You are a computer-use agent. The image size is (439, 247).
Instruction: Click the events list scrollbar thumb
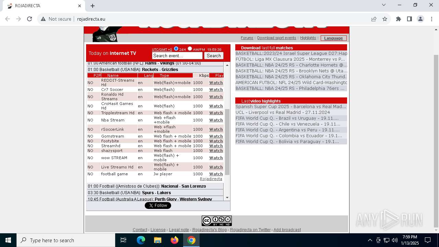pos(227,142)
